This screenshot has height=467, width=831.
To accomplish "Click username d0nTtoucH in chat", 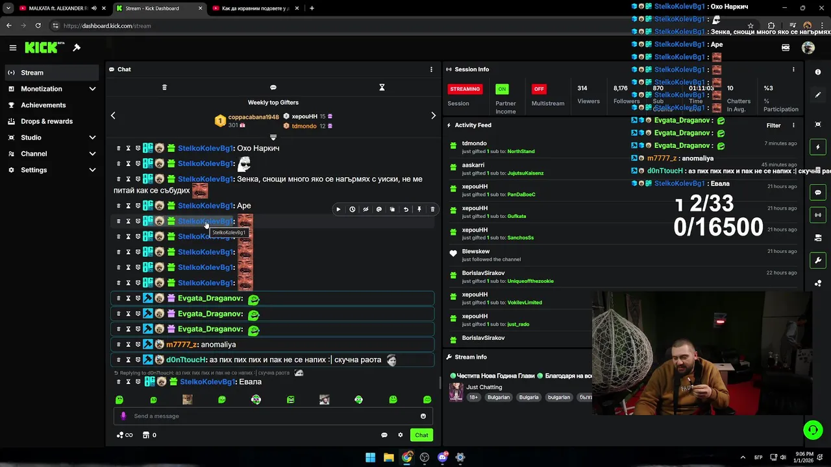I will tap(186, 360).
